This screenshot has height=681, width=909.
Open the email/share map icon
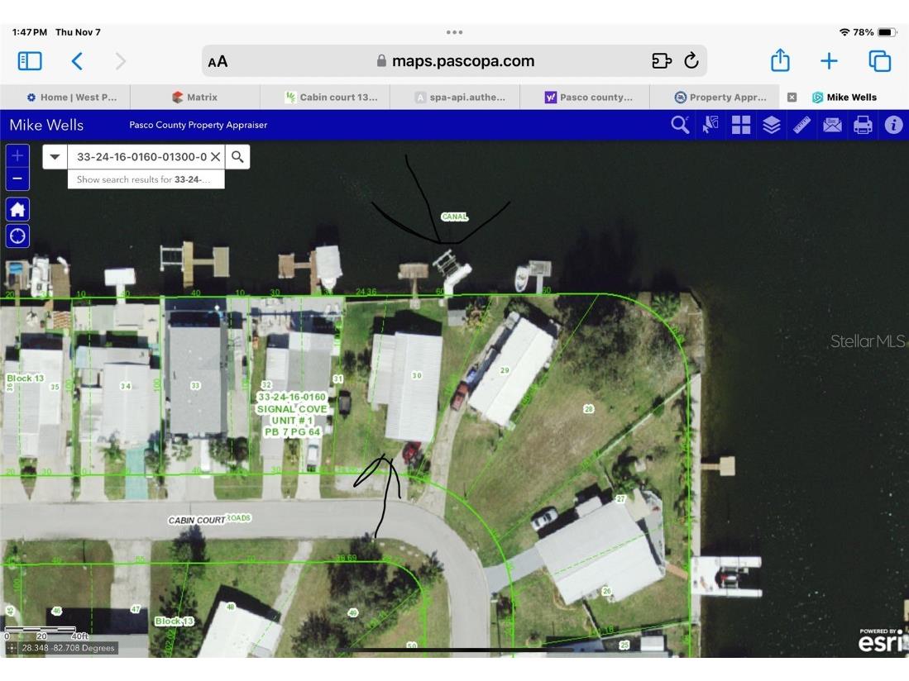pyautogui.click(x=832, y=125)
